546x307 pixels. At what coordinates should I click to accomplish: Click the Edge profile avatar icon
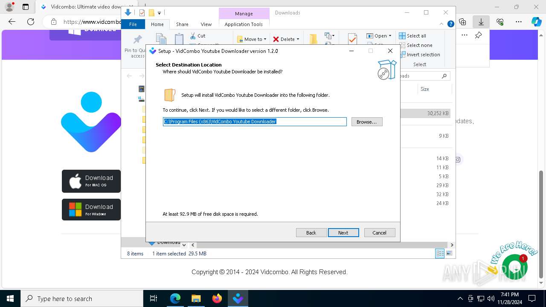point(9,7)
